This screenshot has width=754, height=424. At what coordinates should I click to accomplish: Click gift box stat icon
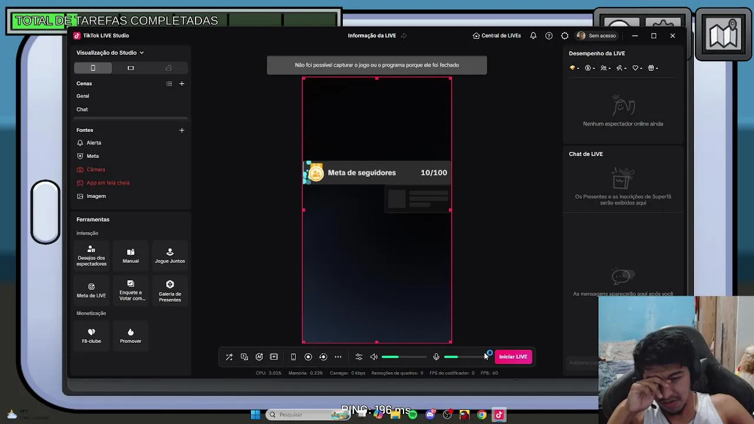click(653, 68)
